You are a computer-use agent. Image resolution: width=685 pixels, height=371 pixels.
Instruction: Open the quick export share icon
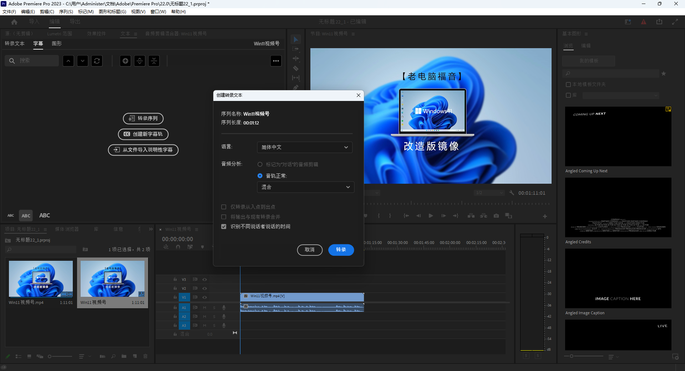point(659,22)
